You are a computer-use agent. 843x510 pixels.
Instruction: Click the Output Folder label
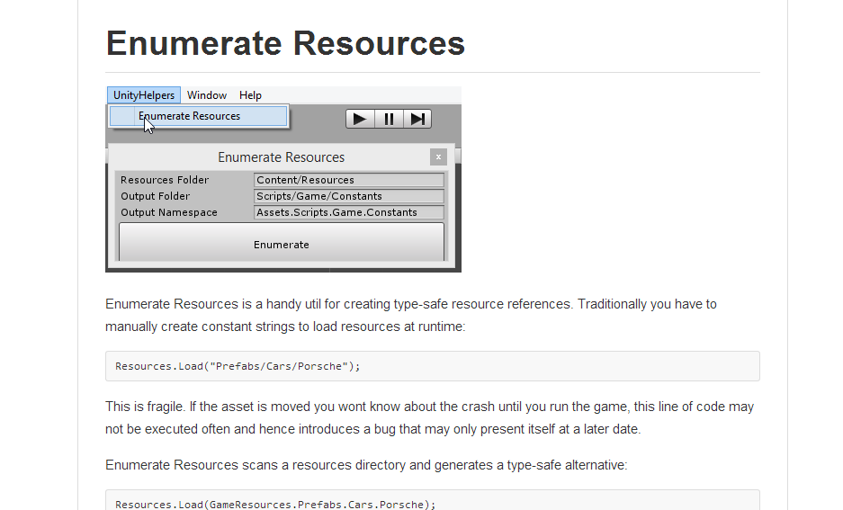(x=156, y=196)
